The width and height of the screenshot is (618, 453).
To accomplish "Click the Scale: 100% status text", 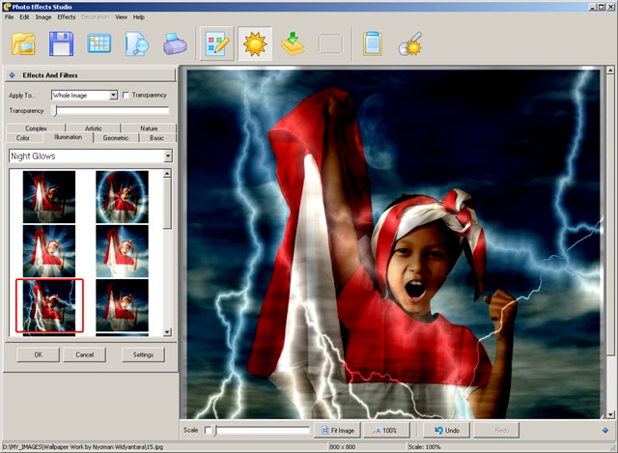I will click(425, 447).
